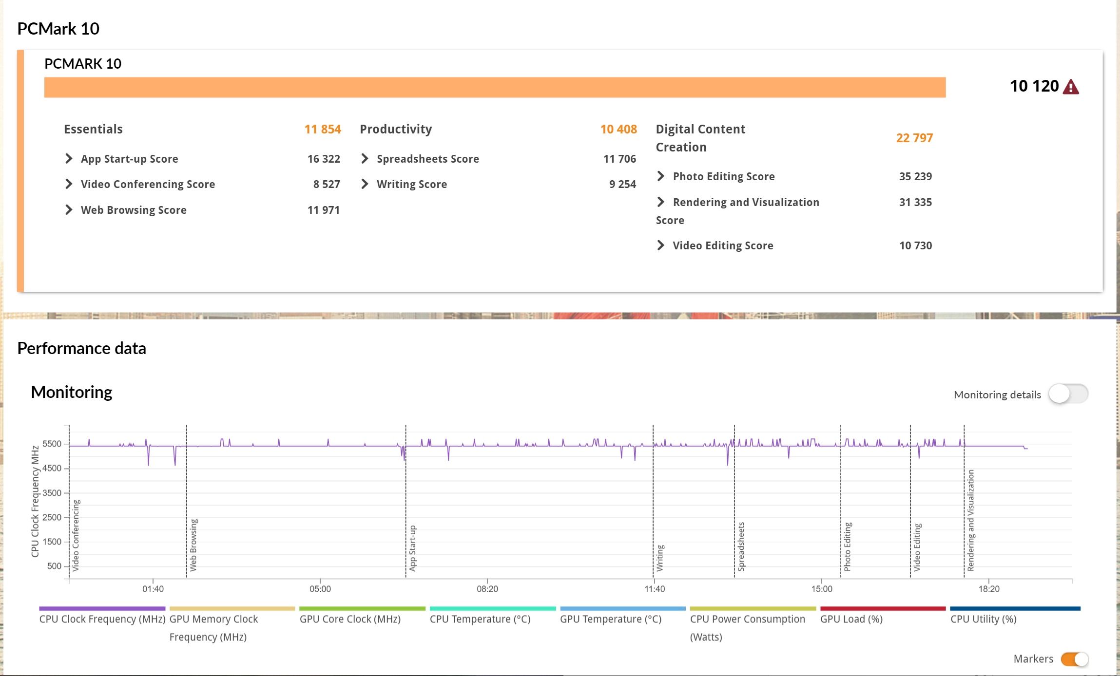Toggle CPU Utility legend entry
Viewport: 1120px width, 676px height.
[1015, 616]
